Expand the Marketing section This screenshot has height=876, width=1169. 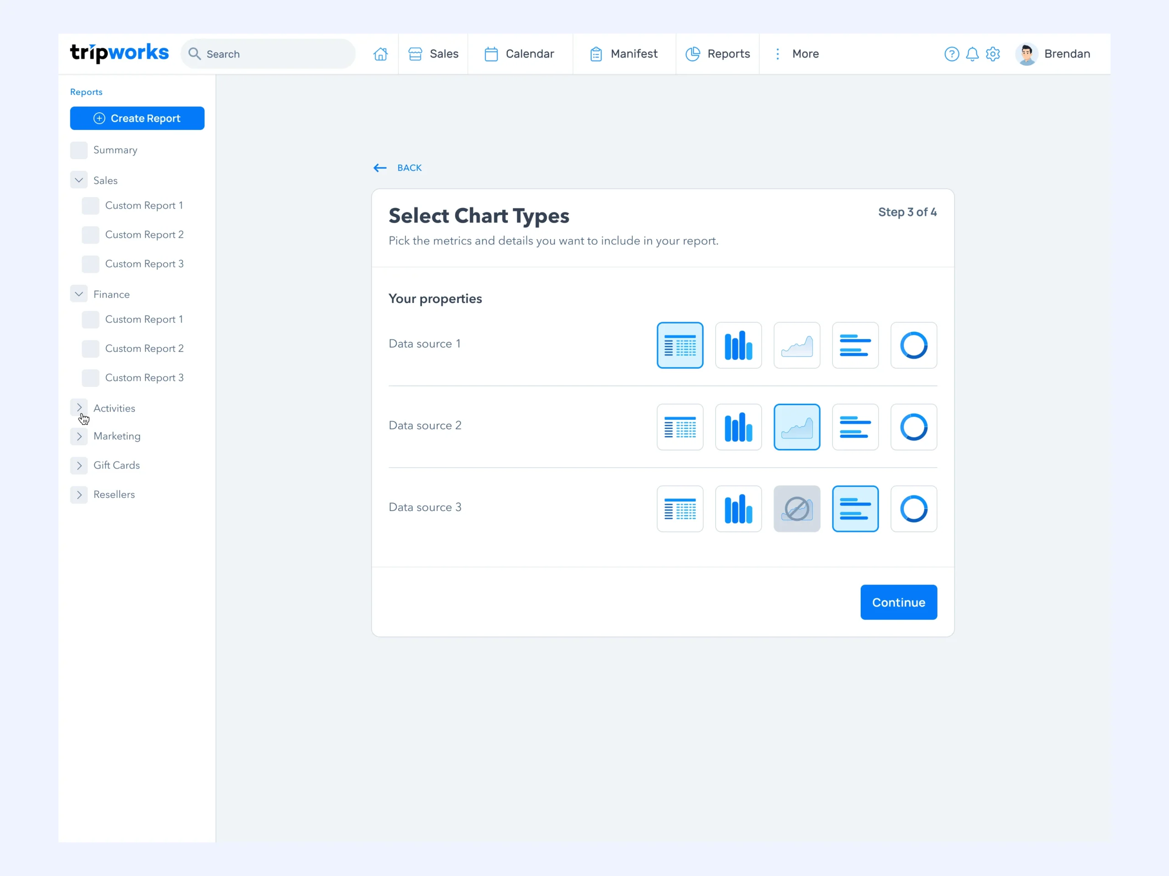pos(79,436)
